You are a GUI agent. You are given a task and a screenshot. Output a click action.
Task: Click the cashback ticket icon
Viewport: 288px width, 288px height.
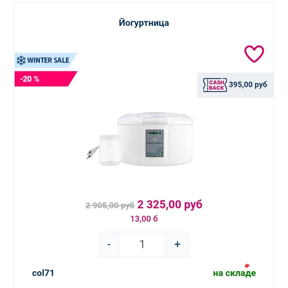click(215, 85)
